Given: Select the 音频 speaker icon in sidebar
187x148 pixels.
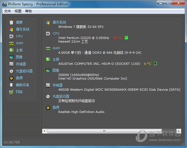Looking at the screenshot, I should click(x=11, y=78).
